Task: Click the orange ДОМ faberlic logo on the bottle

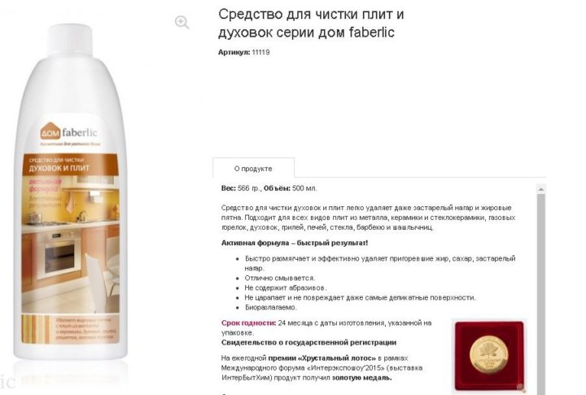Action: 68,132
